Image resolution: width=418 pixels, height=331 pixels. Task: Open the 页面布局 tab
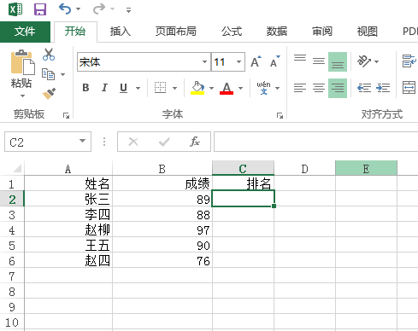tap(175, 32)
